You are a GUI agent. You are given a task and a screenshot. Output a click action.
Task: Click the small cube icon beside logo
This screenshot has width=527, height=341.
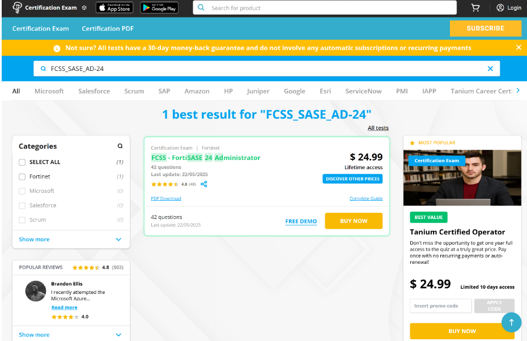84,8
